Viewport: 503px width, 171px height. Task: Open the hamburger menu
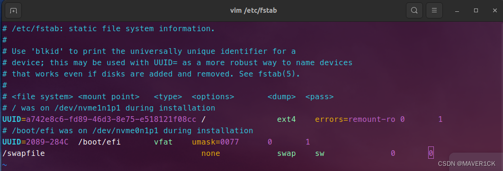click(434, 10)
